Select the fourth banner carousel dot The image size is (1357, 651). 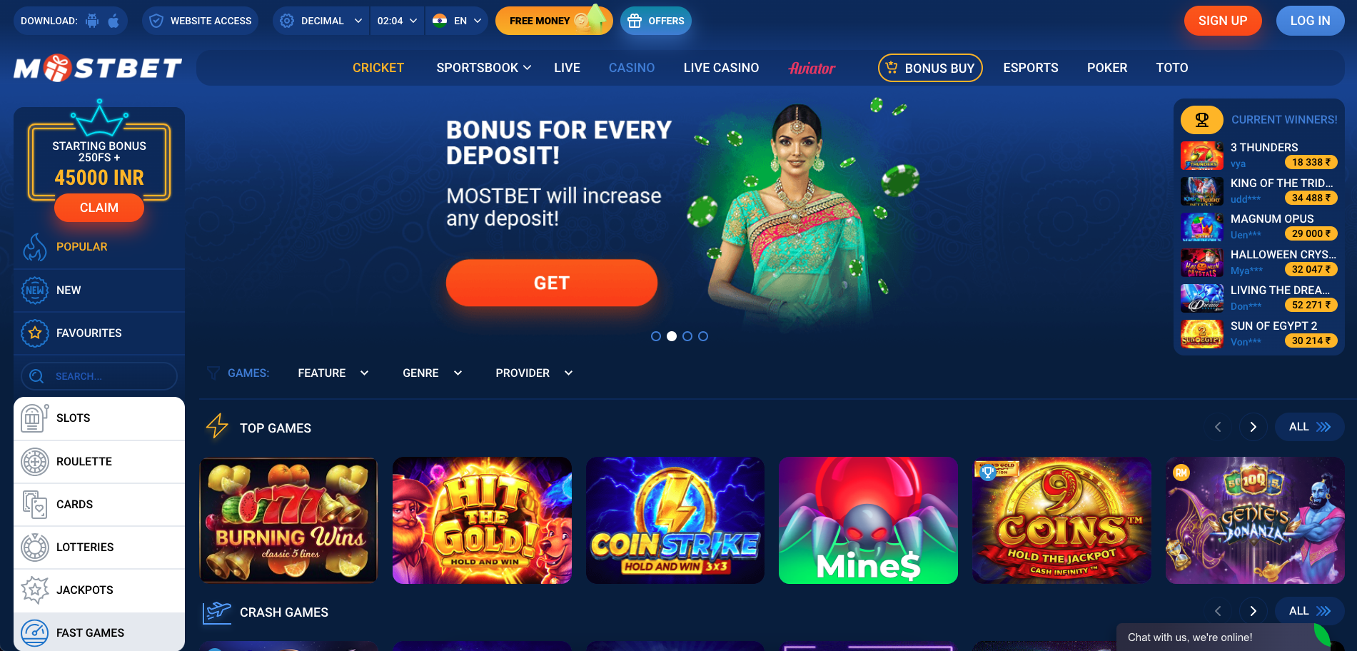pyautogui.click(x=703, y=336)
